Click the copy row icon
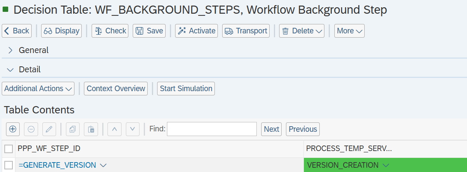The height and width of the screenshot is (172, 467). point(72,129)
